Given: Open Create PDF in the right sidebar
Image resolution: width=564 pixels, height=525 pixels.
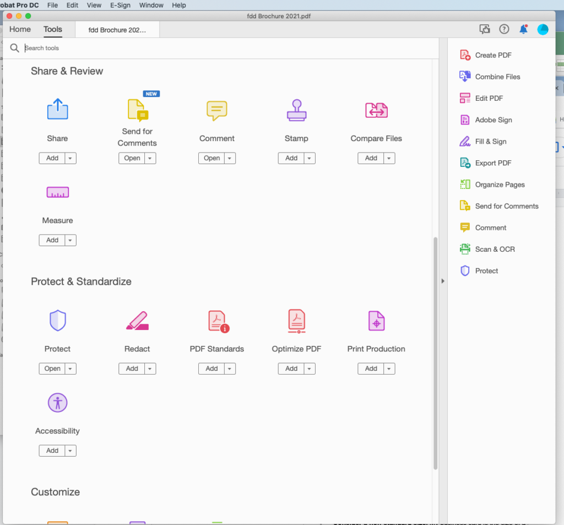Looking at the screenshot, I should [x=486, y=55].
